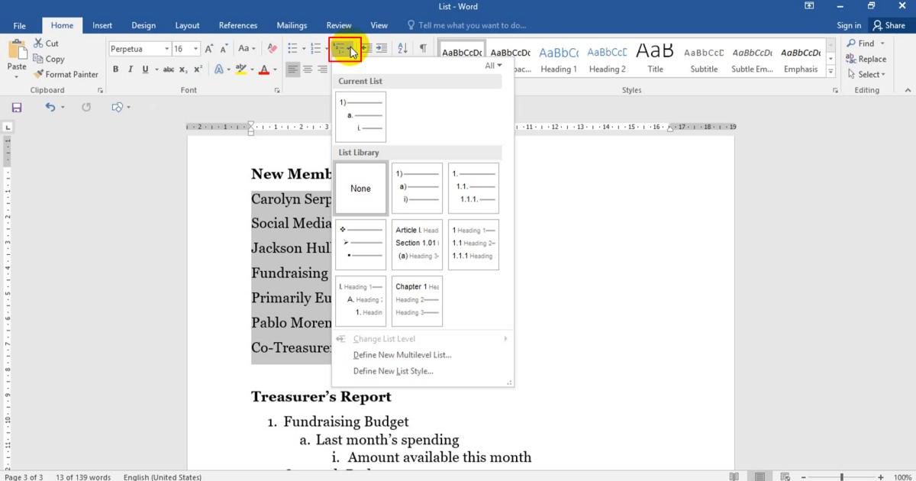Click the Decrease Indent icon
Screen dimensions: 916x481
pyautogui.click(x=366, y=48)
